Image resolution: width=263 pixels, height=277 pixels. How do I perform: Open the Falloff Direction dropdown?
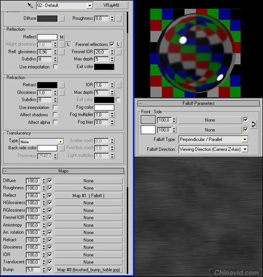(x=213, y=149)
